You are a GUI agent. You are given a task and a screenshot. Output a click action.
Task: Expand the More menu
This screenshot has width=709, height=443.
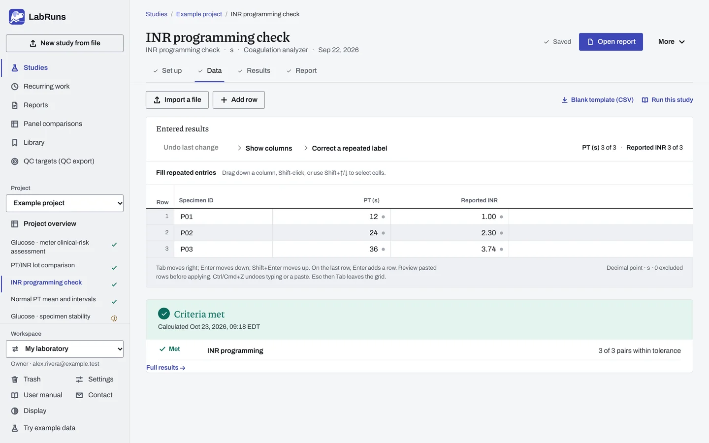point(672,42)
